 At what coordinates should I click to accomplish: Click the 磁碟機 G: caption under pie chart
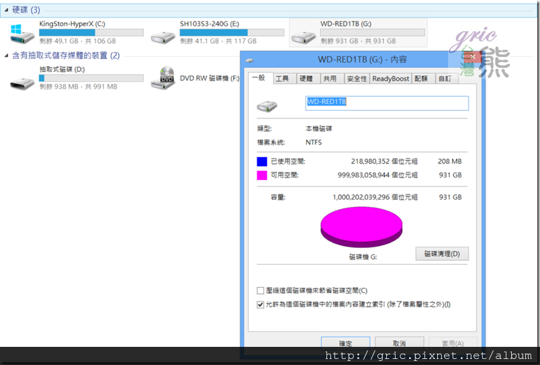pos(363,257)
